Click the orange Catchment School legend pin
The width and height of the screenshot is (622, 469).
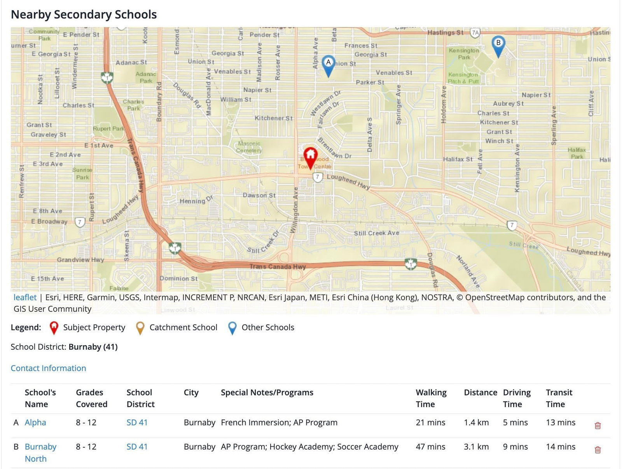coord(140,328)
